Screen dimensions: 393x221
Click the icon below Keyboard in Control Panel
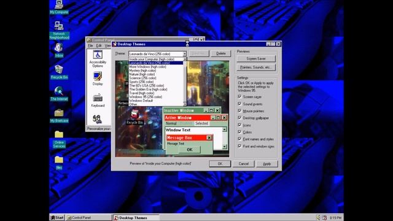click(x=97, y=119)
